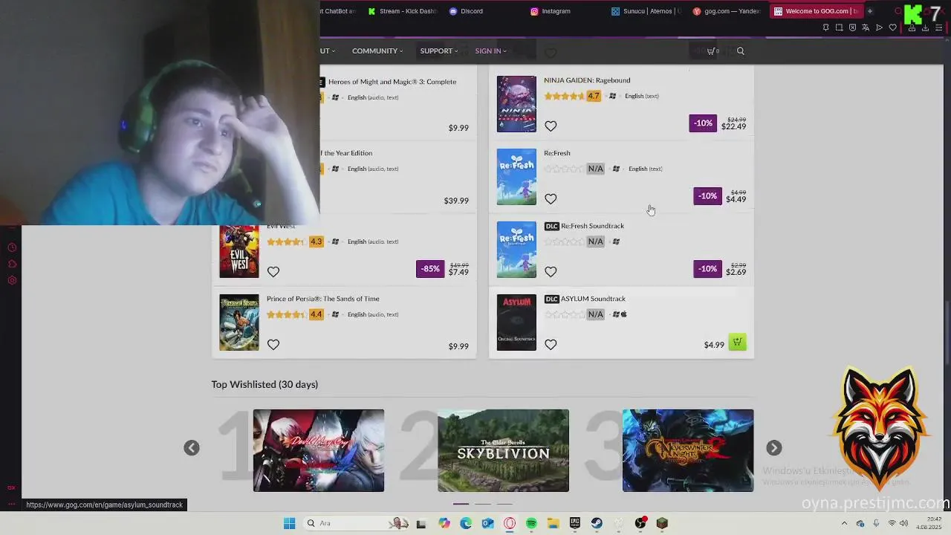Open Microsoft Edge from the taskbar
The image size is (951, 535).
point(466,523)
